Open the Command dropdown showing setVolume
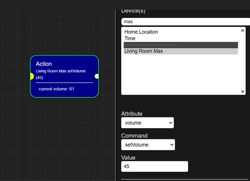 (x=148, y=145)
